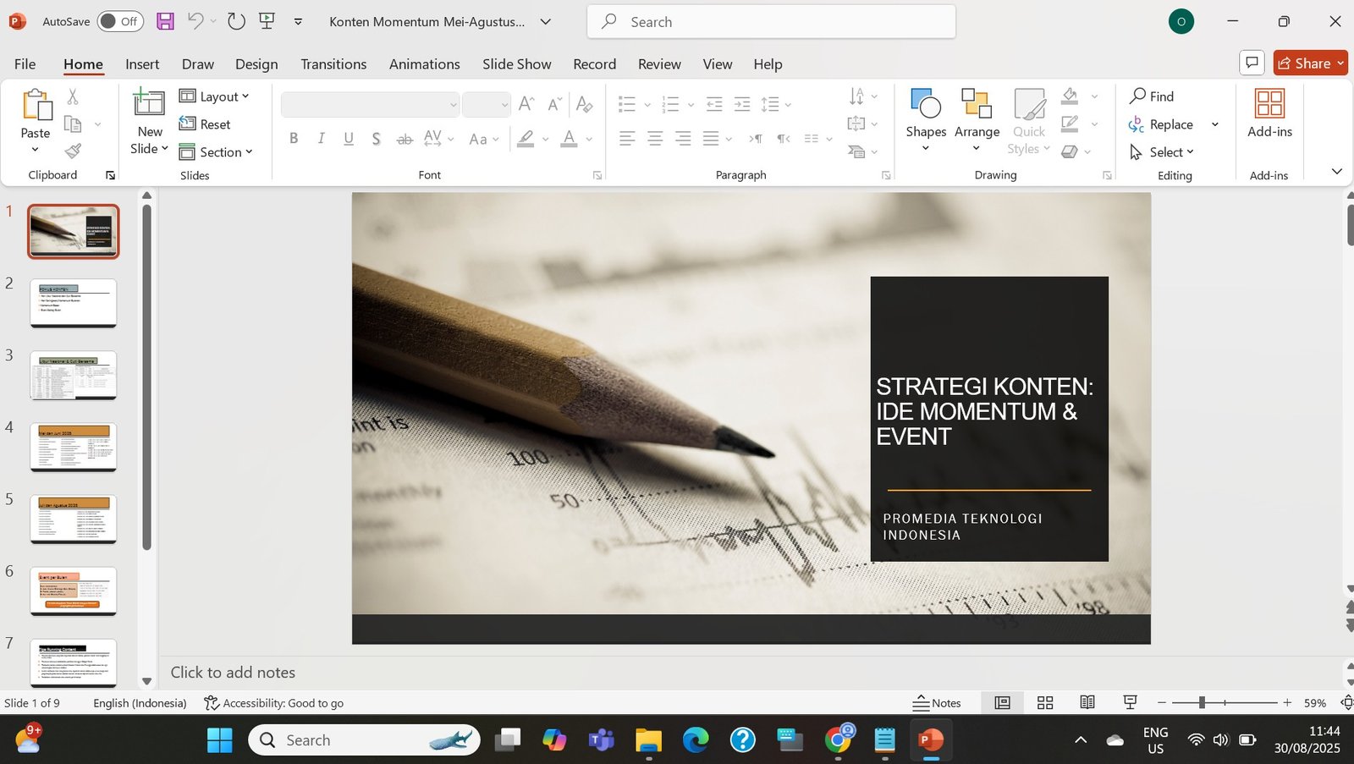Open the Record ribbon tab
Screen dimensions: 1354x764
pyautogui.click(x=594, y=63)
